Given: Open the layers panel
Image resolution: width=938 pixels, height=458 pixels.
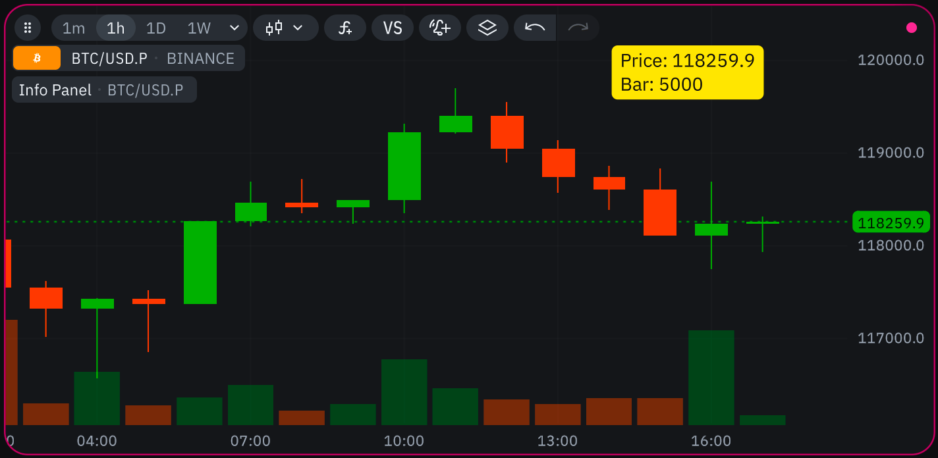Looking at the screenshot, I should (487, 28).
